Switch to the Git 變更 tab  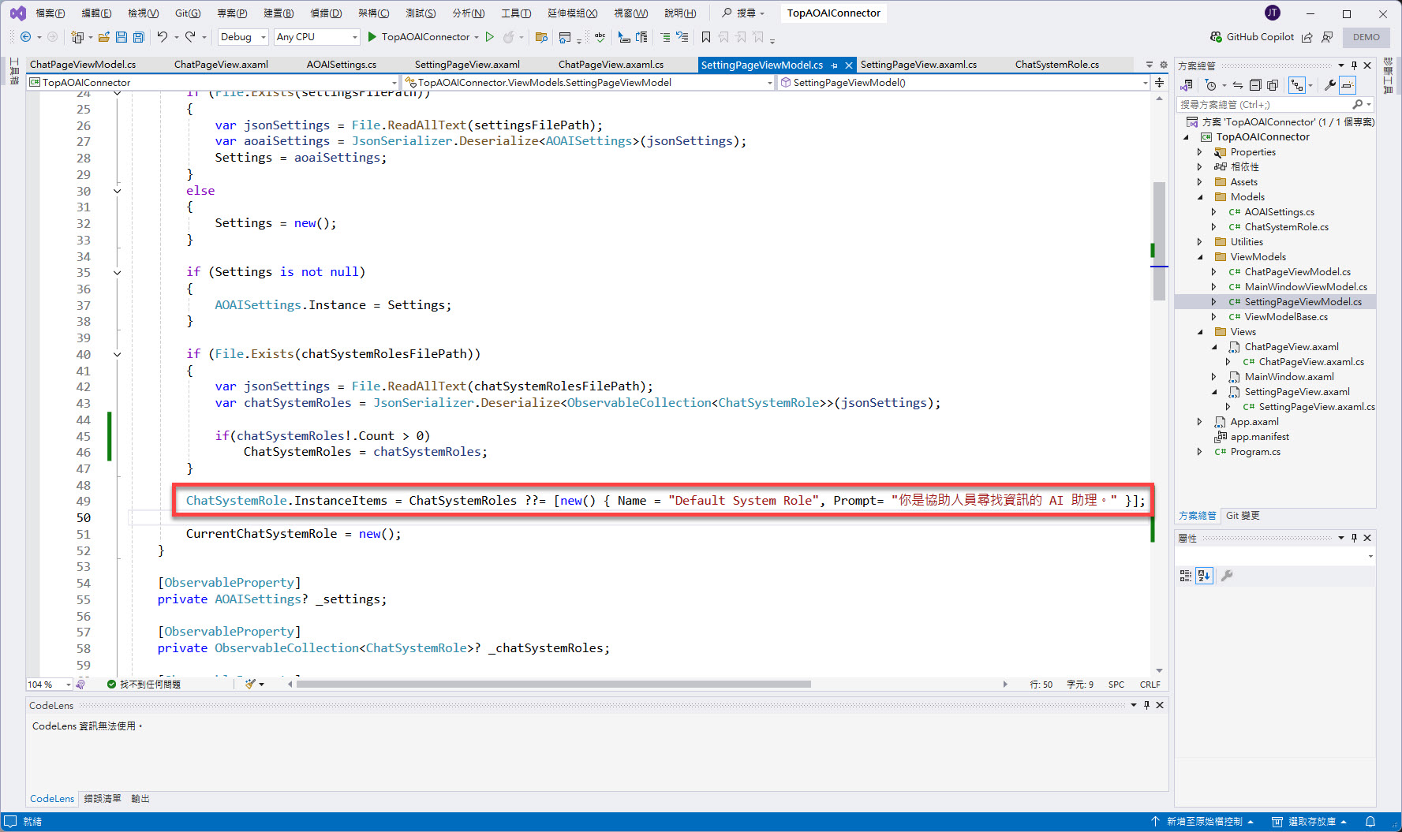point(1243,516)
